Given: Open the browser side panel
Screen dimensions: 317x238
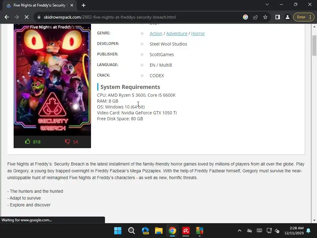Looking at the screenshot, I should click(278, 17).
